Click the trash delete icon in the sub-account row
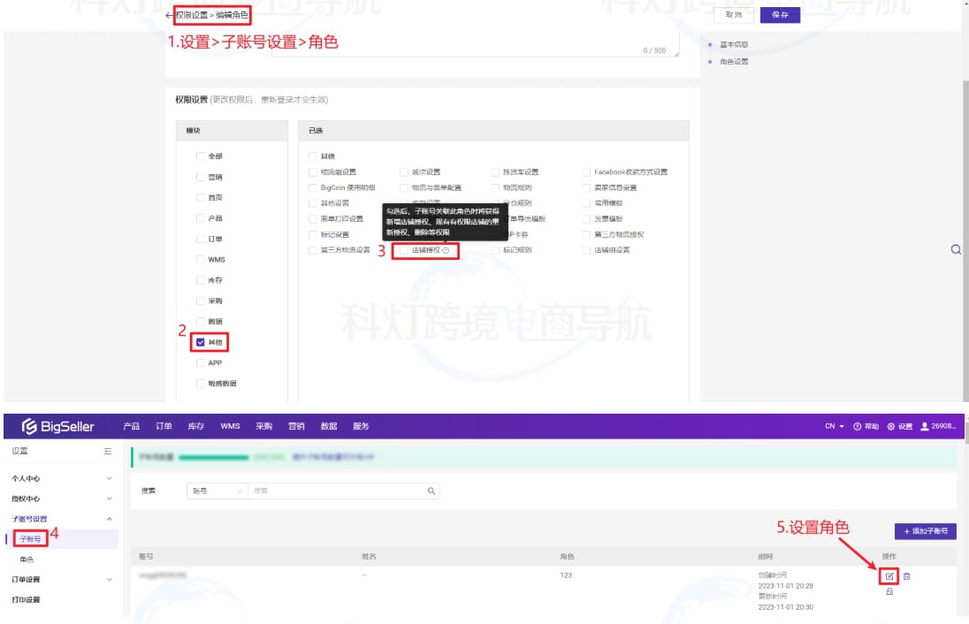Viewport: 969px width, 624px height. click(907, 576)
